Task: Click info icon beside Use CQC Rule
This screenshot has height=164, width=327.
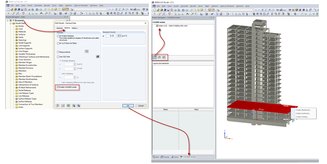Action: (x=98, y=57)
